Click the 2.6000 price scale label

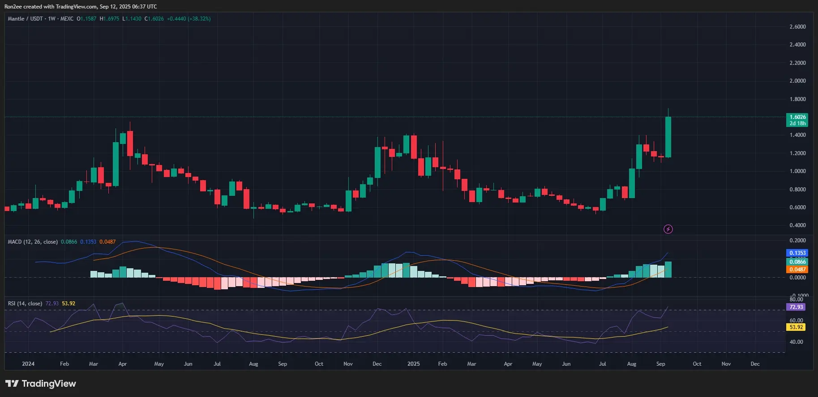[797, 27]
